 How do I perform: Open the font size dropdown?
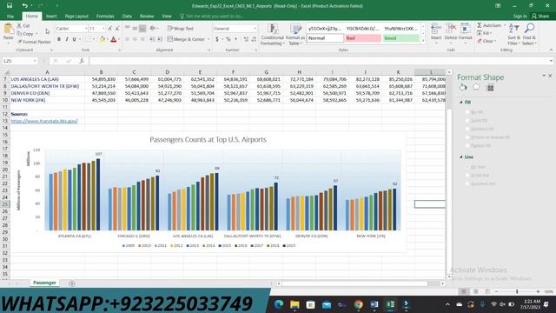pos(103,29)
